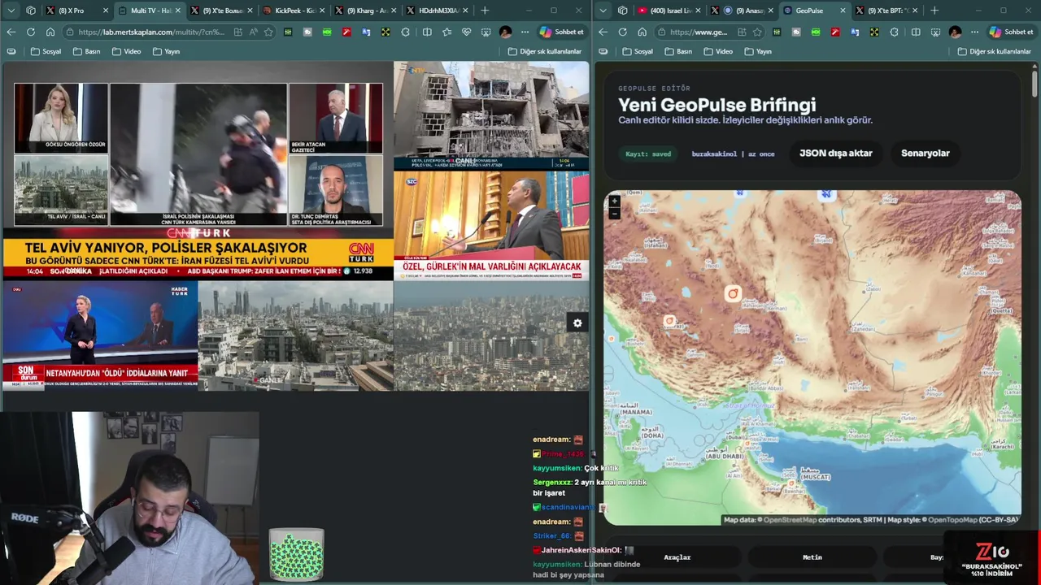This screenshot has width=1041, height=585.
Task: Open profile avatar in left browser window
Action: 505,32
